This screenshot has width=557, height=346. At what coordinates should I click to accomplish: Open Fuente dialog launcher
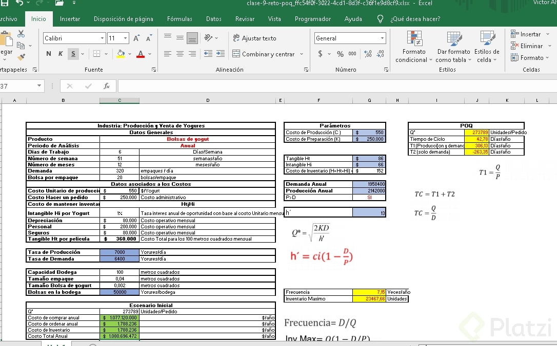pos(154,70)
